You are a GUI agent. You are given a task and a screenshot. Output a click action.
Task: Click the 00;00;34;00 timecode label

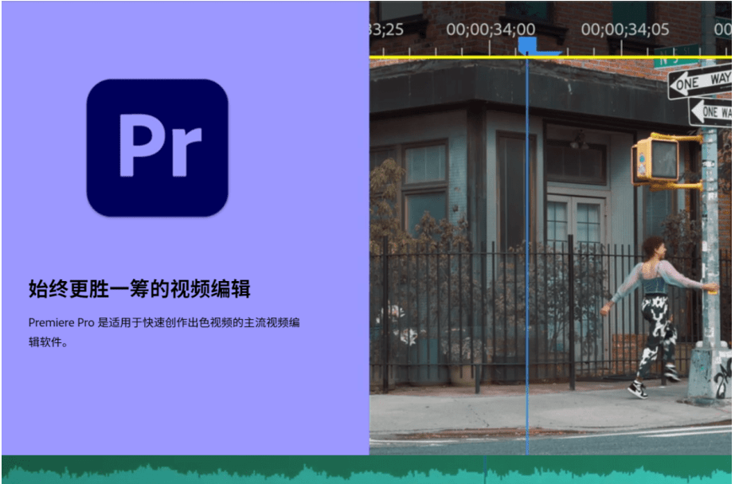491,29
